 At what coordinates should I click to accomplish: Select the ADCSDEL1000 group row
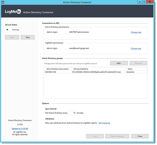point(95,72)
